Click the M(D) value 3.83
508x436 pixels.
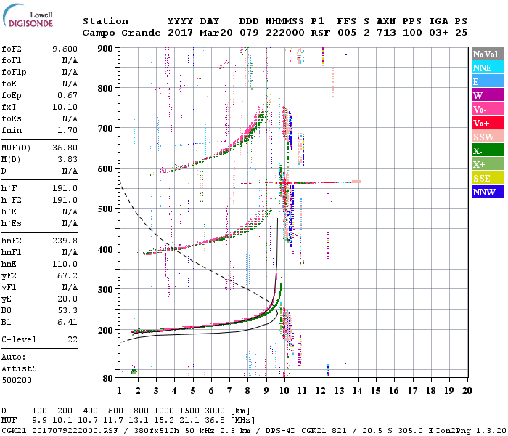pos(67,159)
